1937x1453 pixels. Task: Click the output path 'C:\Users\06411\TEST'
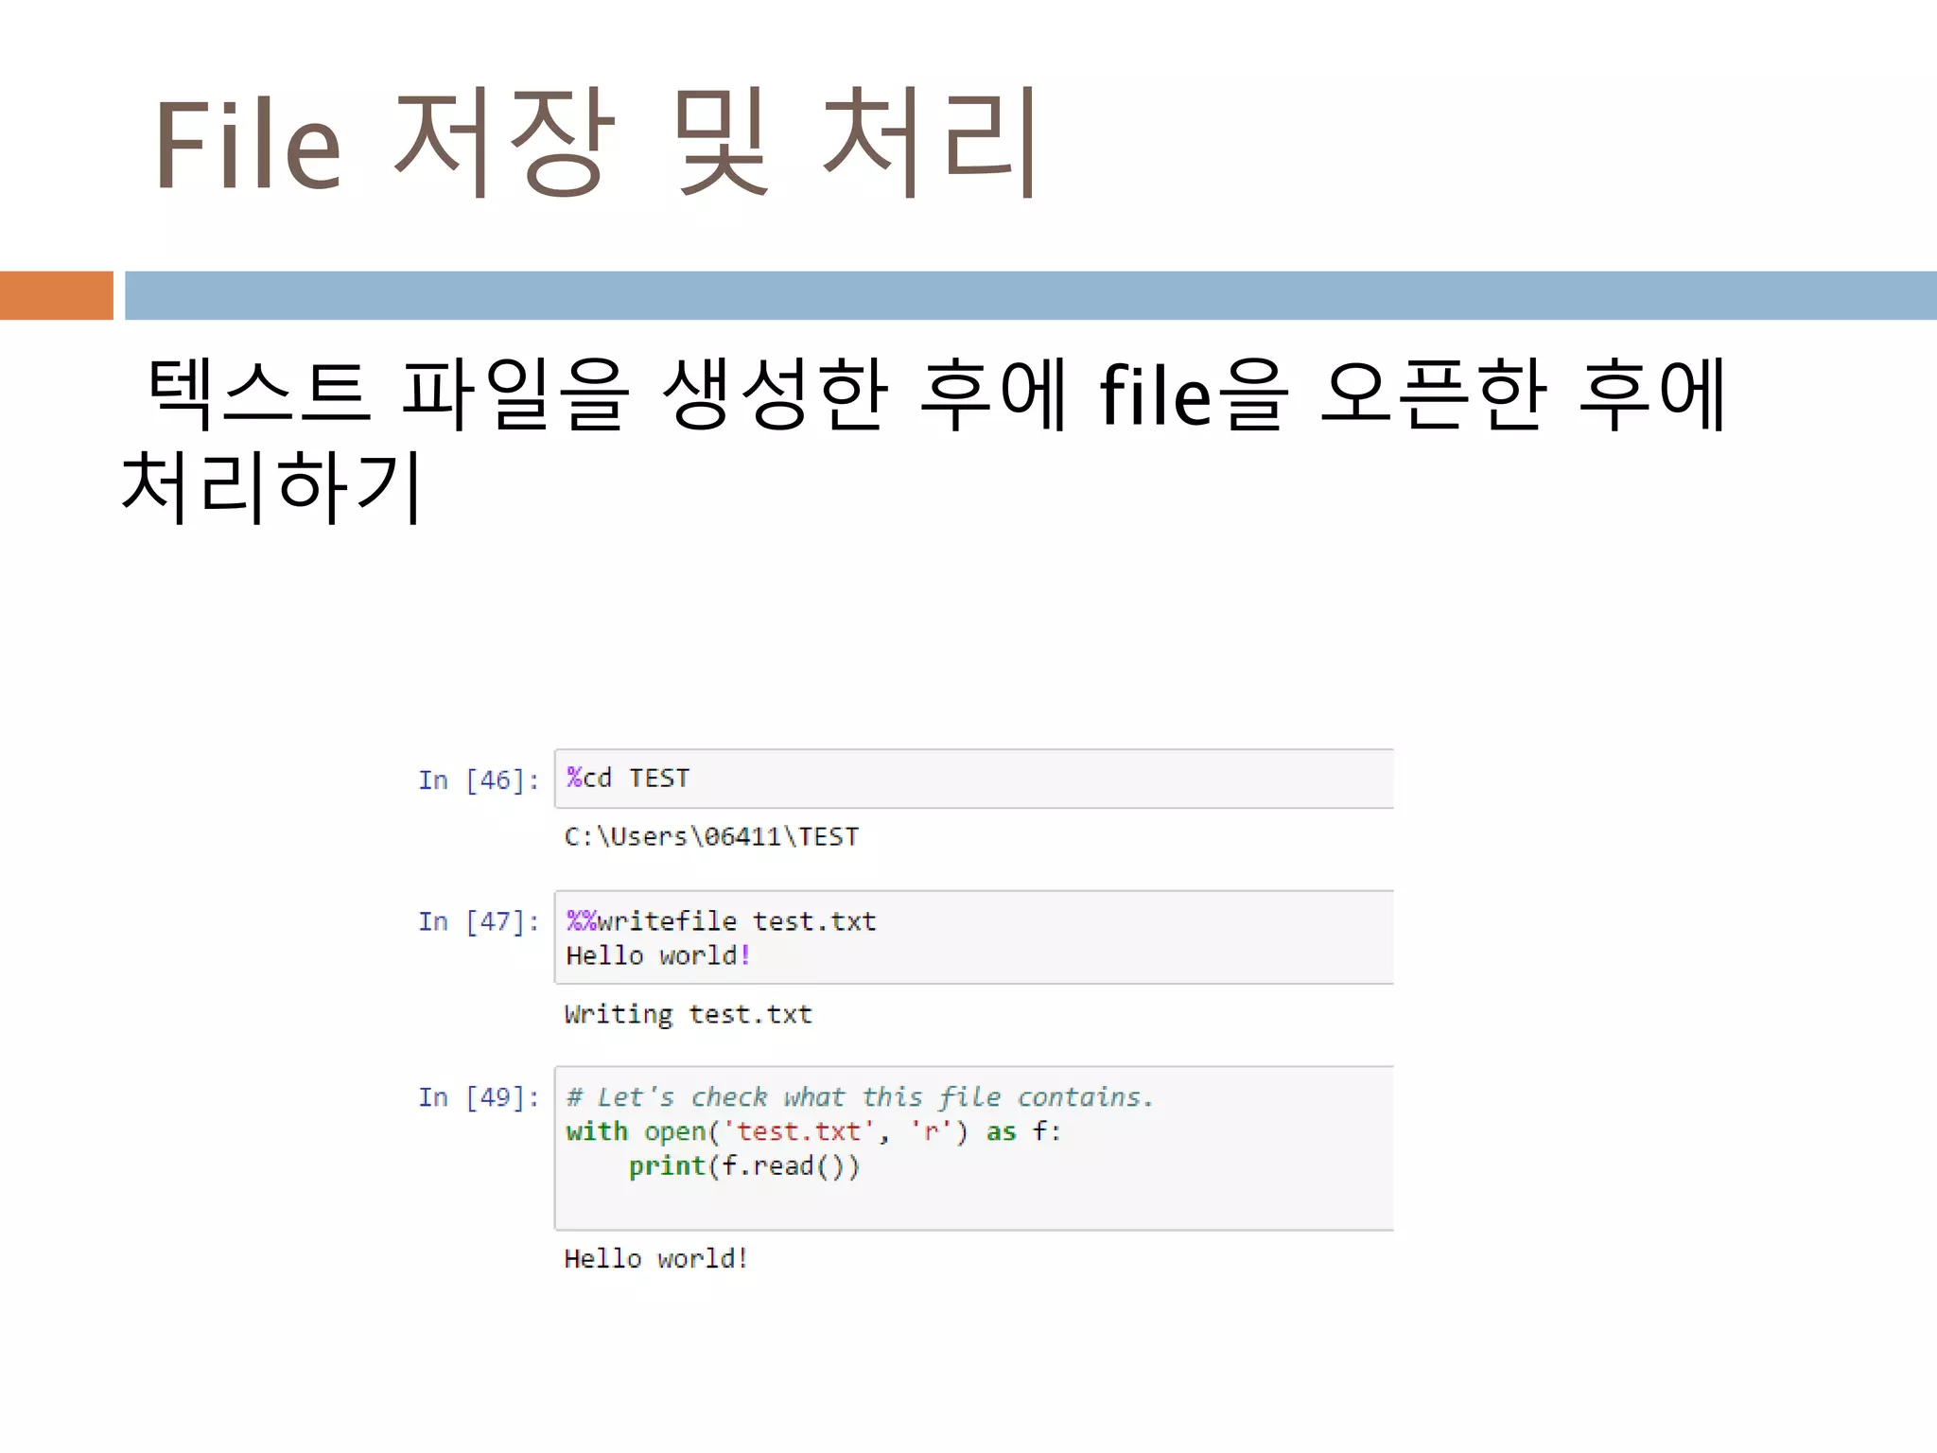711,837
